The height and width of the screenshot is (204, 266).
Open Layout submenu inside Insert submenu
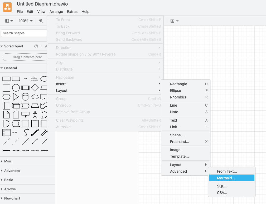tap(186, 165)
